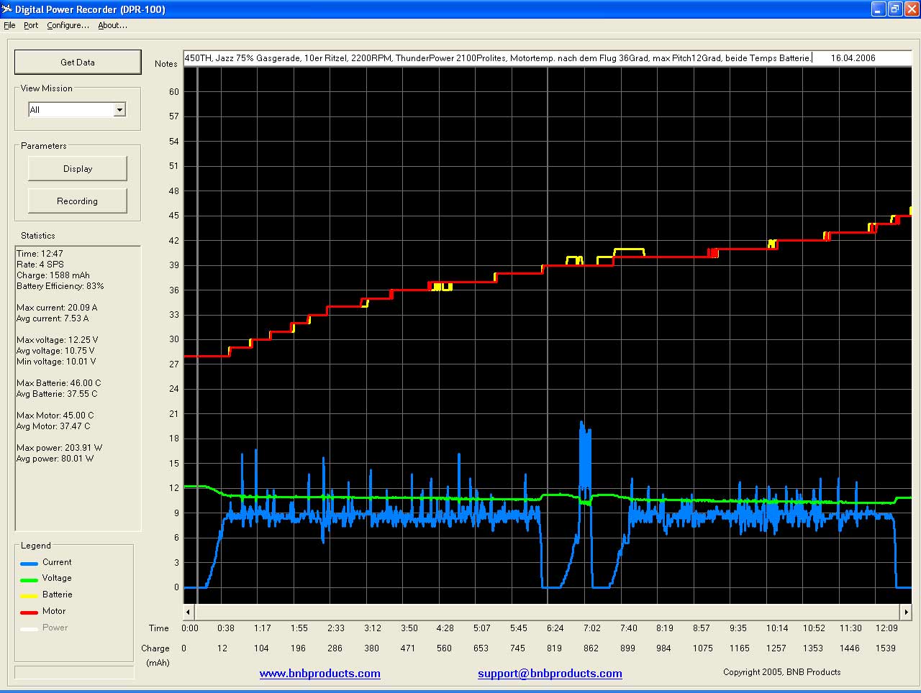Click the 1539 charge axis value
This screenshot has width=921, height=693.
(886, 648)
